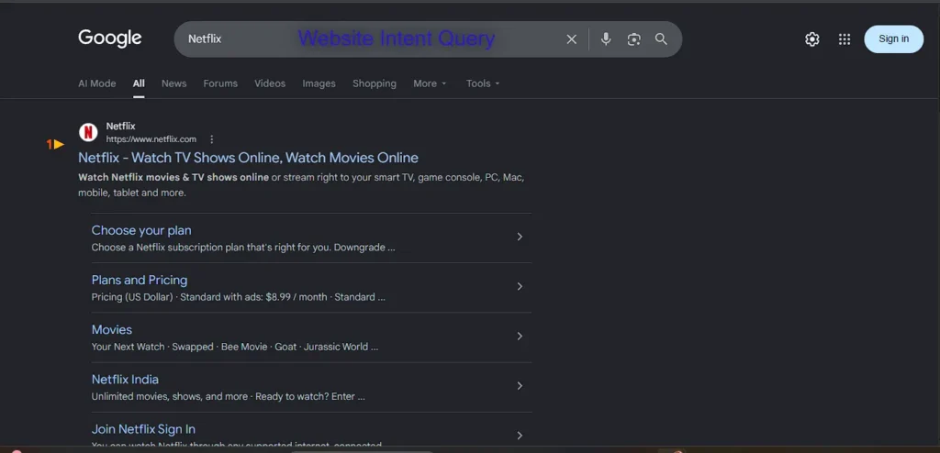Switch to News tab

coord(173,83)
